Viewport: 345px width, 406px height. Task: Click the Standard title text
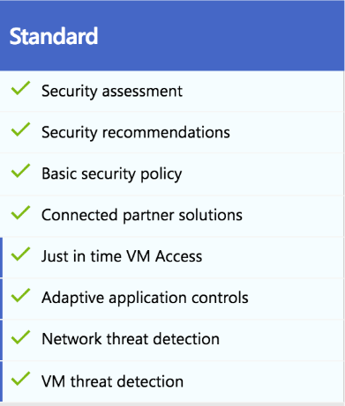tap(54, 36)
